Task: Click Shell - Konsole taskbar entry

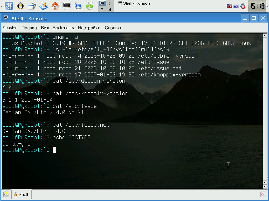Action: 134,3
